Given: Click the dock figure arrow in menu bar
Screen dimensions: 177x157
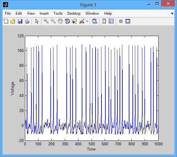Looking at the screenshot, I should click(x=172, y=13).
